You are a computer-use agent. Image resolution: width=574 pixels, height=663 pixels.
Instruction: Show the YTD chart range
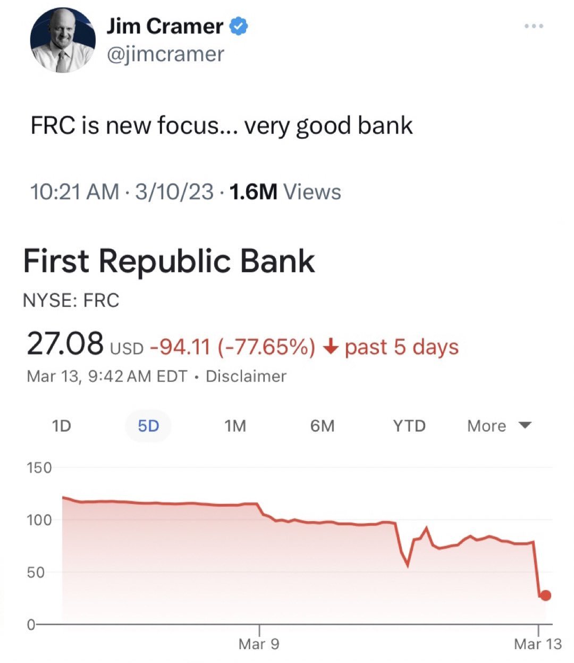click(409, 426)
